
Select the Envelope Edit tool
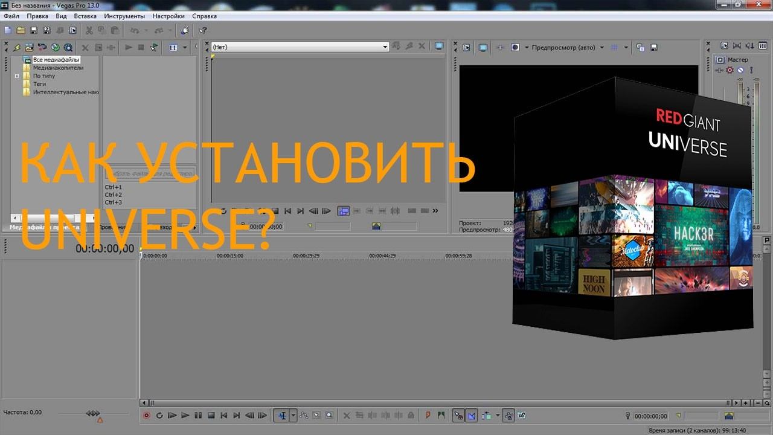(304, 415)
